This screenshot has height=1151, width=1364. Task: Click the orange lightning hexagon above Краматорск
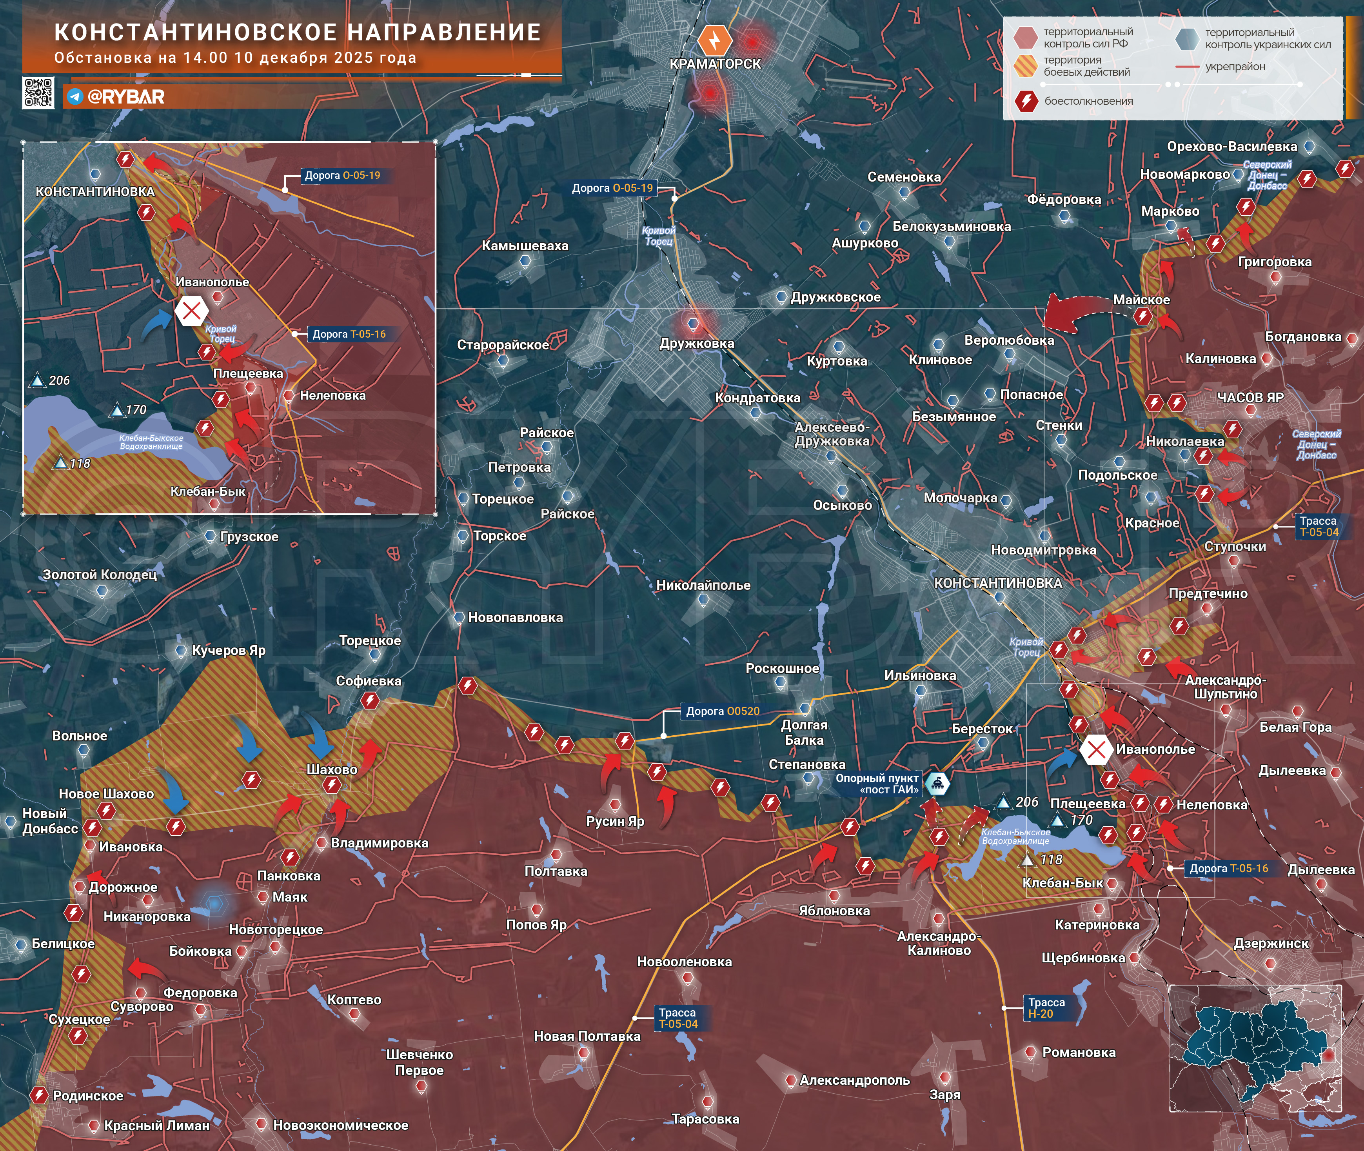[x=715, y=40]
